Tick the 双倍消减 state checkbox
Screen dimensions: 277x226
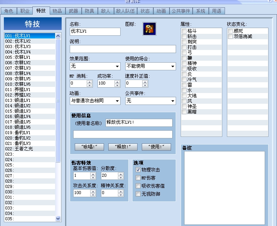click(x=230, y=37)
